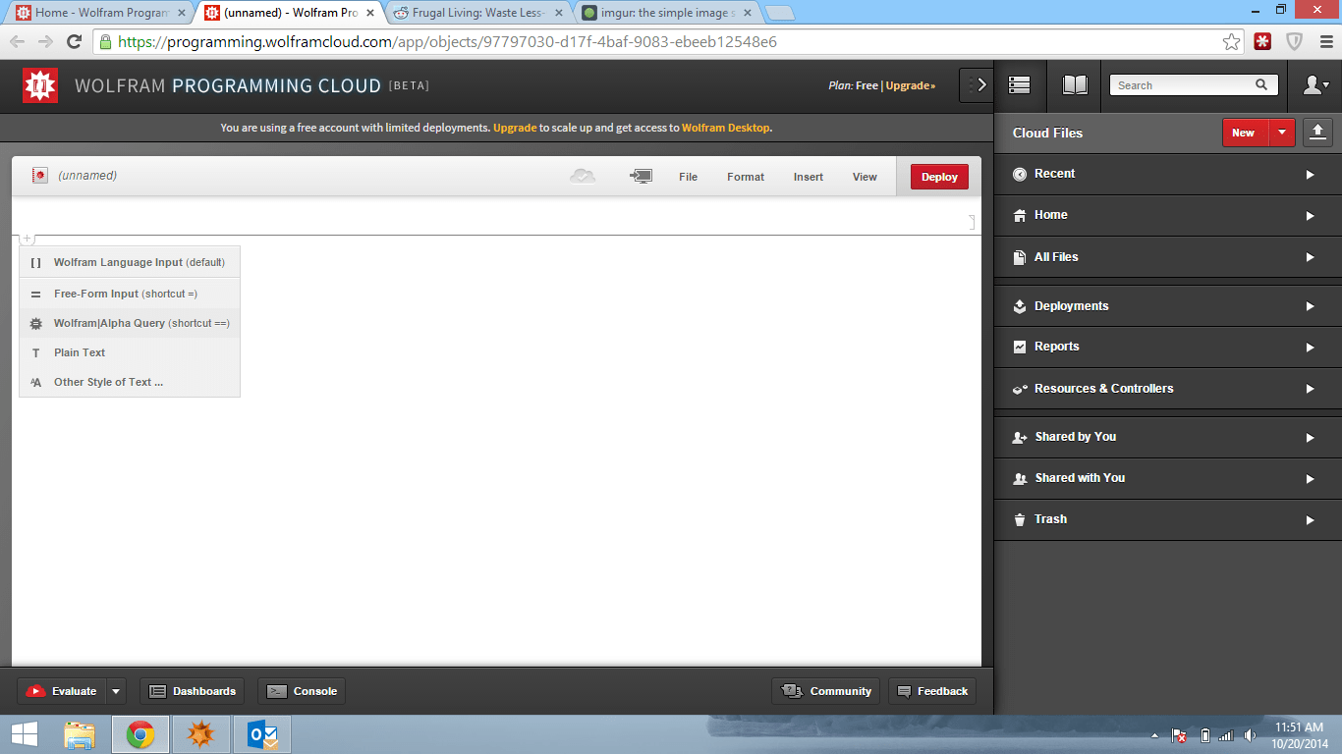Select Wolfram Language Input cell type

130,262
